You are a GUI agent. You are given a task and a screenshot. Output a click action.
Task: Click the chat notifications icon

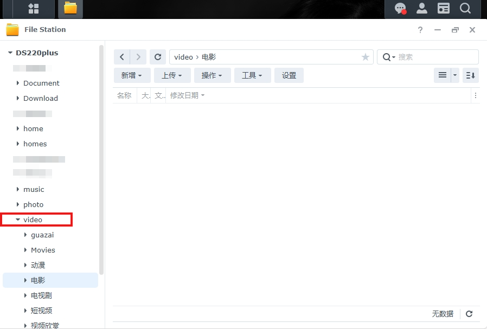click(x=400, y=9)
